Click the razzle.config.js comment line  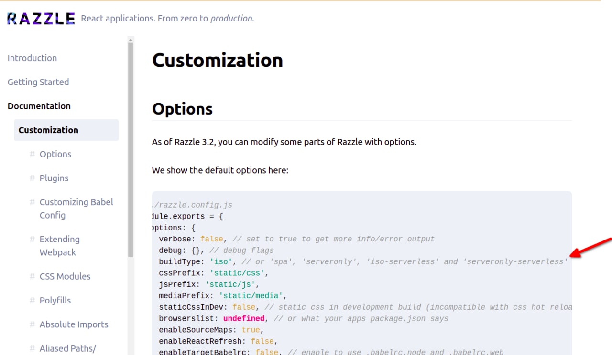pyautogui.click(x=192, y=205)
